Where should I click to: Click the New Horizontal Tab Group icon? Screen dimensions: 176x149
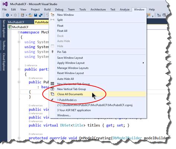tap(52, 84)
